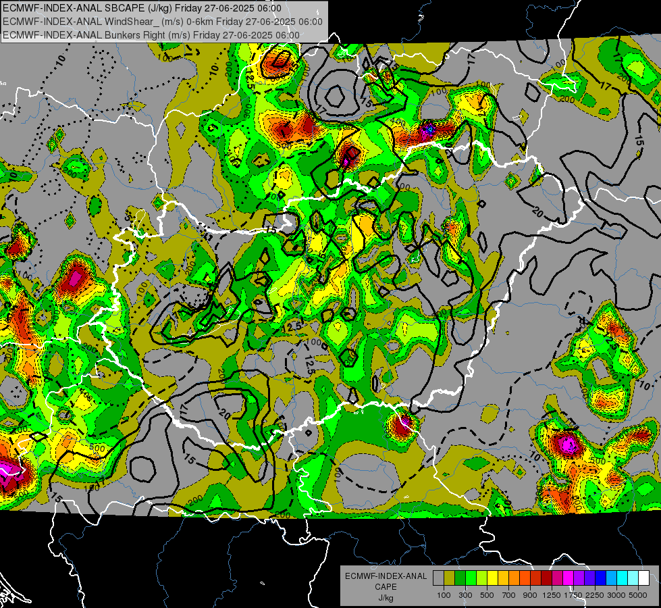Select the dark green legend swatch
The width and height of the screenshot is (661, 608).
pos(460,578)
